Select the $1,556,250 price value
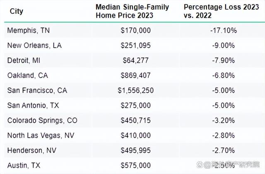Screen dimensions: 265x174 (136, 90)
